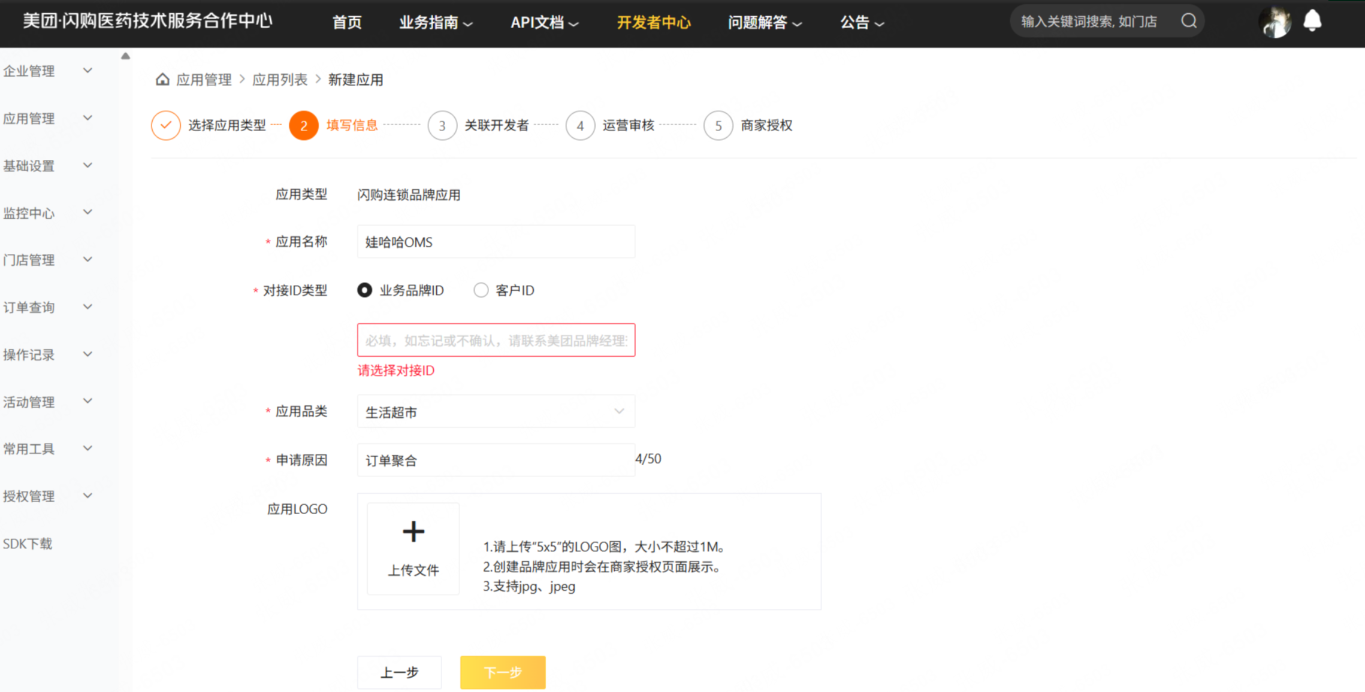The image size is (1365, 692).
Task: Click the step 3 circle icon
Action: point(442,126)
